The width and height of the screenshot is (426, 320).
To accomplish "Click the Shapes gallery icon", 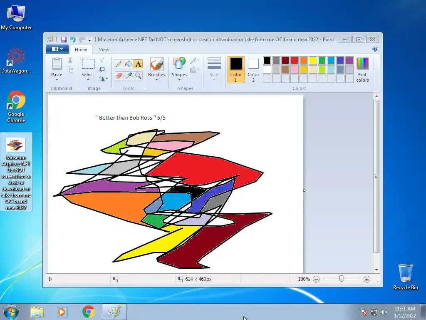I will pyautogui.click(x=179, y=64).
